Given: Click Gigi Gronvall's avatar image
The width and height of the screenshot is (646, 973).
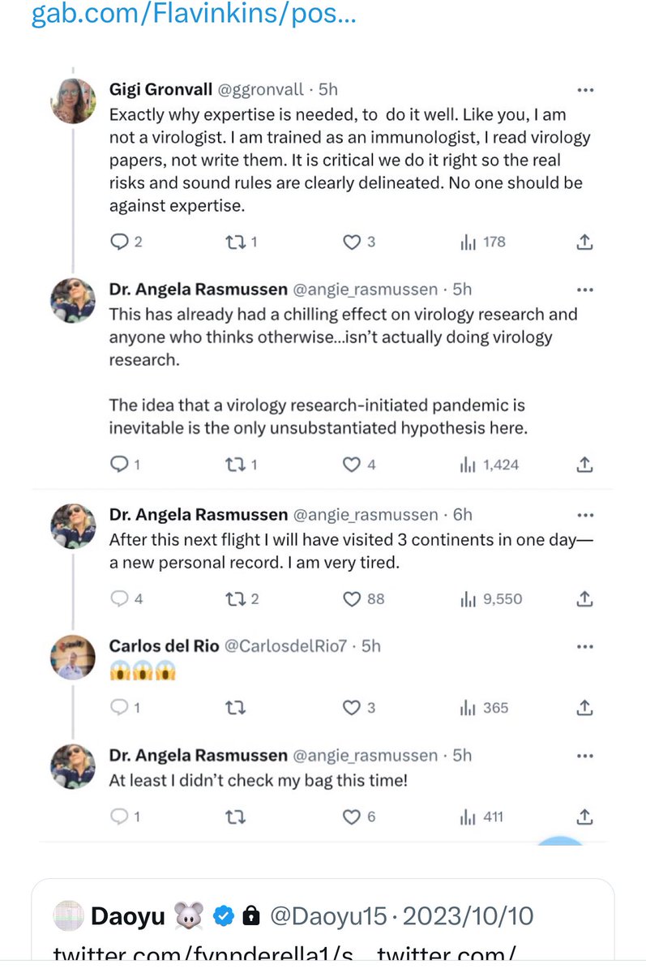Looking at the screenshot, I should (74, 101).
